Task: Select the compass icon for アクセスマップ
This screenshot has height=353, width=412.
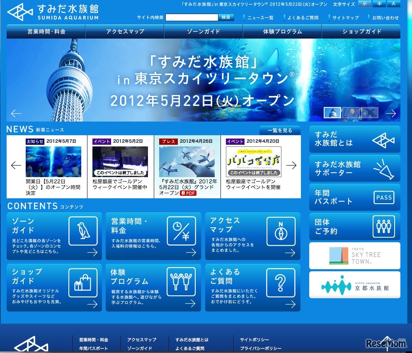Action: [x=281, y=231]
